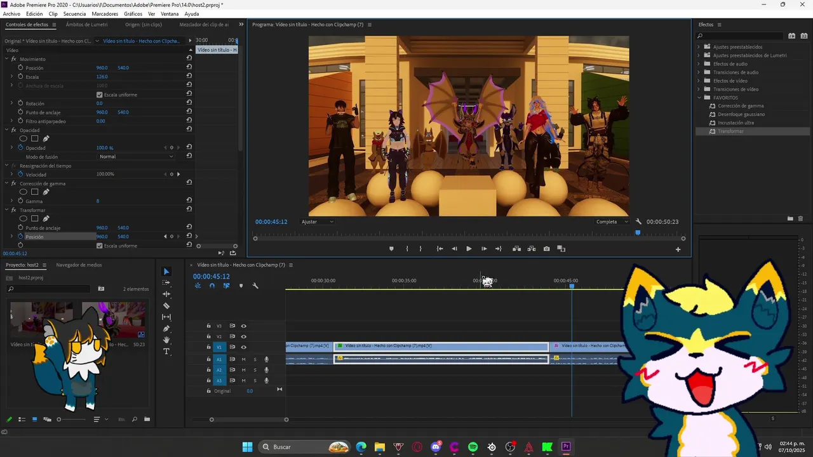Uncheck Escala uniforme under Movimiento
This screenshot has height=457, width=813.
99,95
